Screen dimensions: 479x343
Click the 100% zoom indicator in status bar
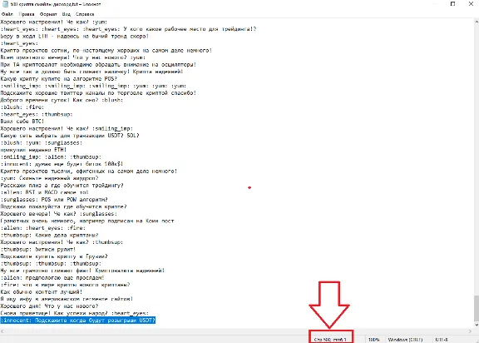373,340
